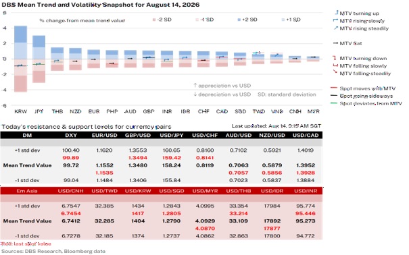Click the MTV rising steadily legend arrow

(x=336, y=28)
